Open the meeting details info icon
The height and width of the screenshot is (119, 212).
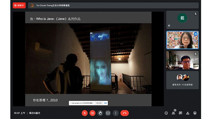(x=166, y=113)
